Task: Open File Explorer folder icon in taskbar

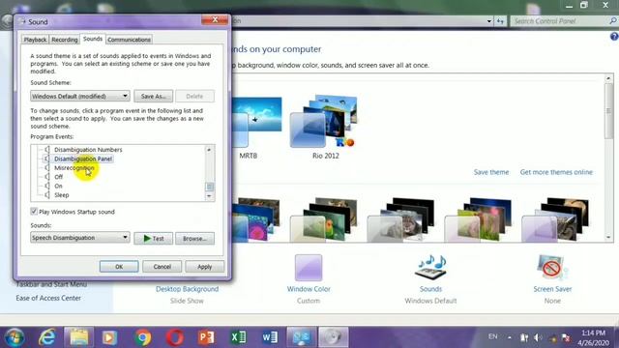Action: click(79, 337)
